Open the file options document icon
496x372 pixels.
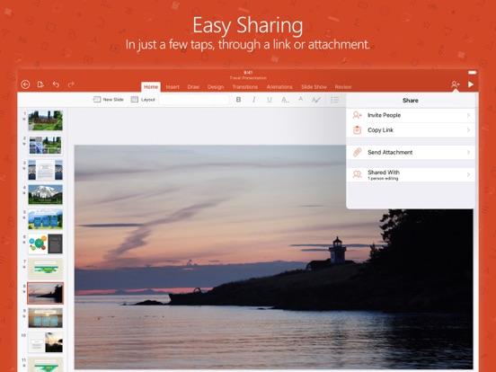pos(40,84)
